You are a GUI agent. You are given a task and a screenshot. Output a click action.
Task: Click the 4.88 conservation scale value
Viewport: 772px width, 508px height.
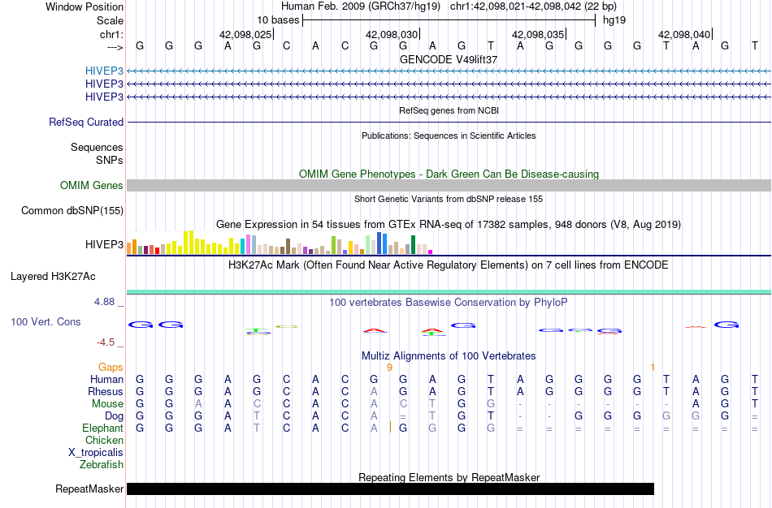tap(104, 301)
